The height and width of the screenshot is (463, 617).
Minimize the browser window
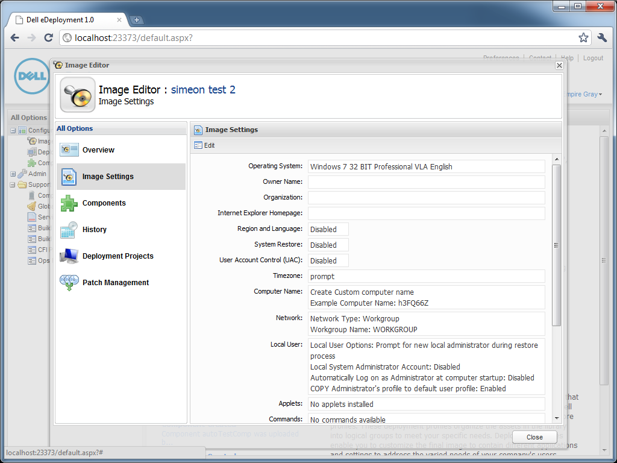(x=562, y=6)
